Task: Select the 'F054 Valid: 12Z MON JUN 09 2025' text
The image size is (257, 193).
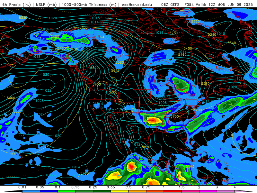Action: coord(219,5)
